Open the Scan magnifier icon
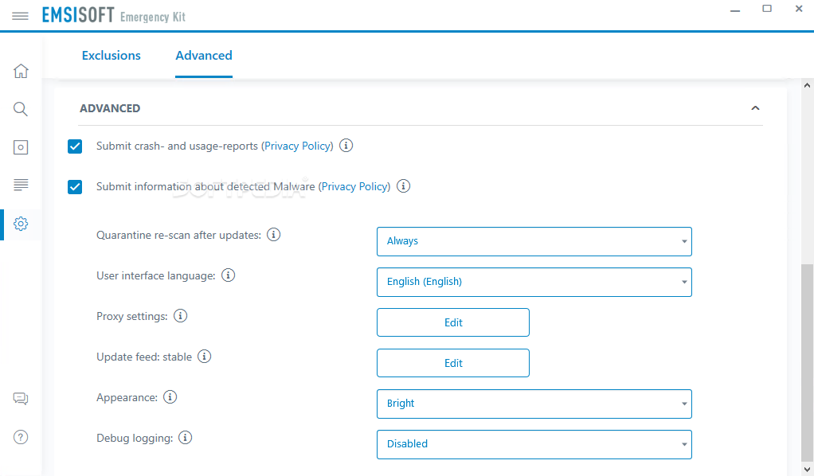The height and width of the screenshot is (476, 814). tap(21, 109)
